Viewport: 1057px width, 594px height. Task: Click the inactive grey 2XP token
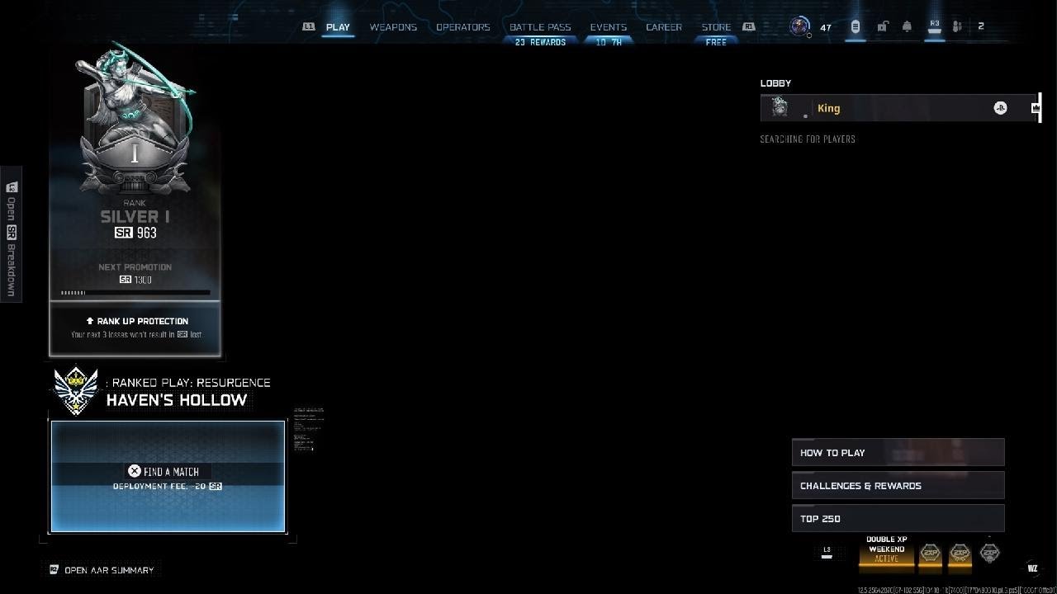point(989,553)
